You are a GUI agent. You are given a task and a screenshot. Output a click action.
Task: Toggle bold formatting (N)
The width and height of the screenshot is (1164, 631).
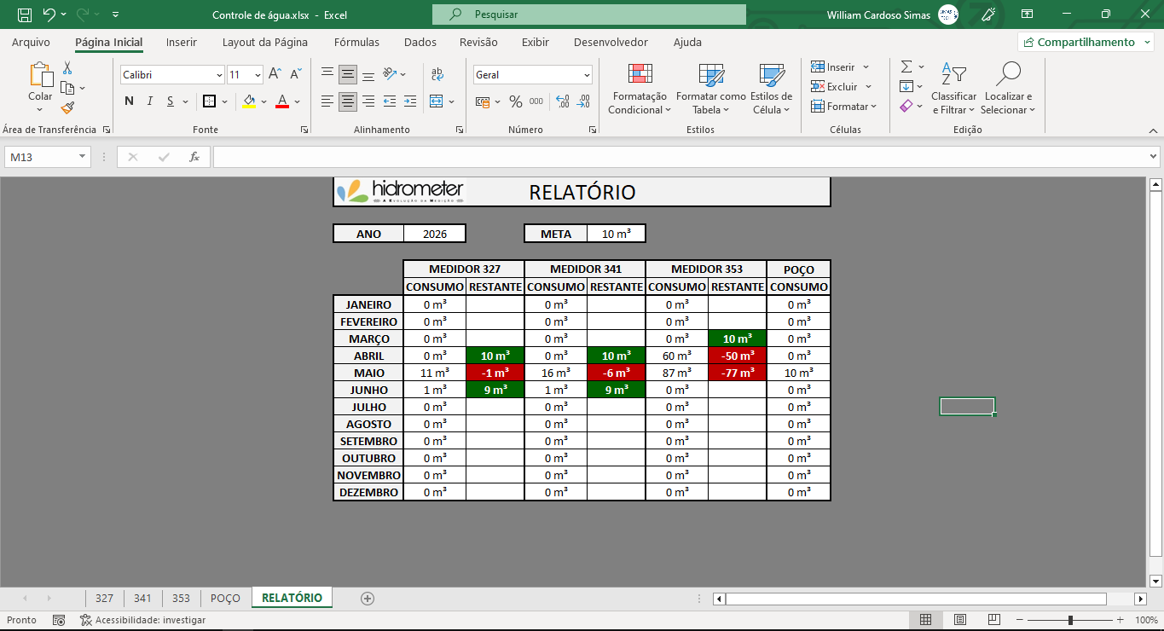[130, 101]
